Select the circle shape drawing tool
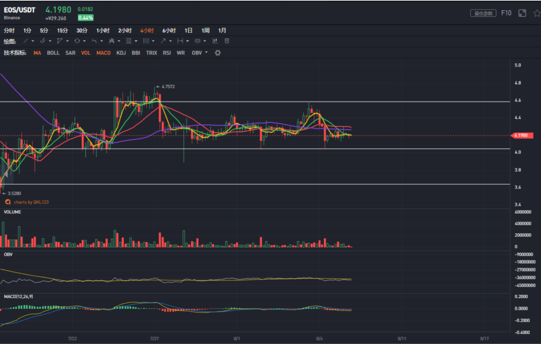Screen dimensions: 541x344 click(x=77, y=41)
